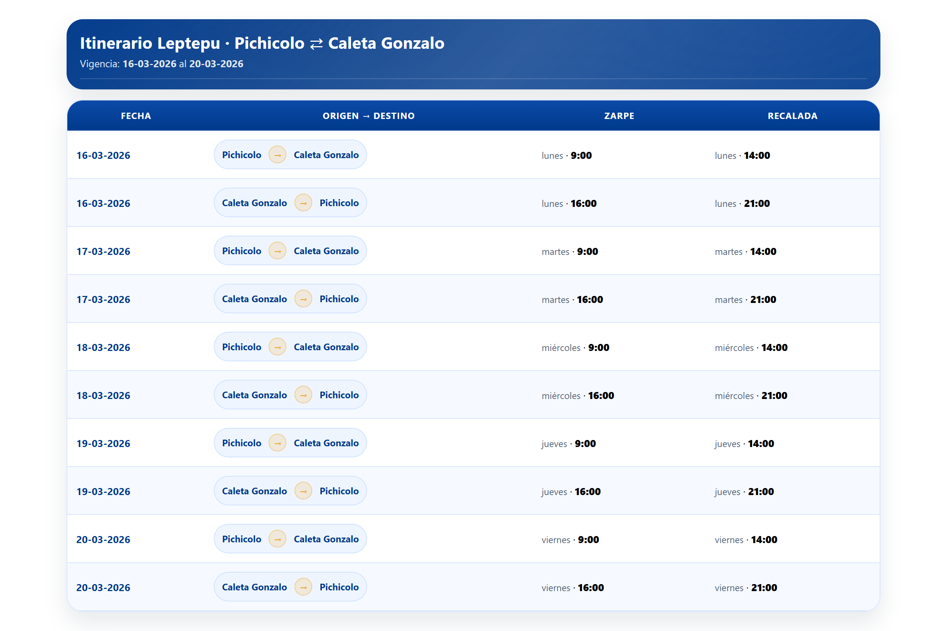The width and height of the screenshot is (947, 631).
Task: Click the Vigencia date range text
Action: (x=162, y=64)
